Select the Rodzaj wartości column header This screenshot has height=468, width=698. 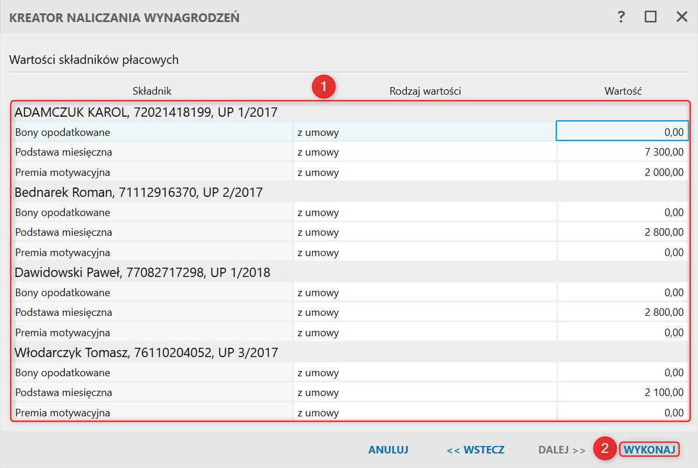point(425,91)
